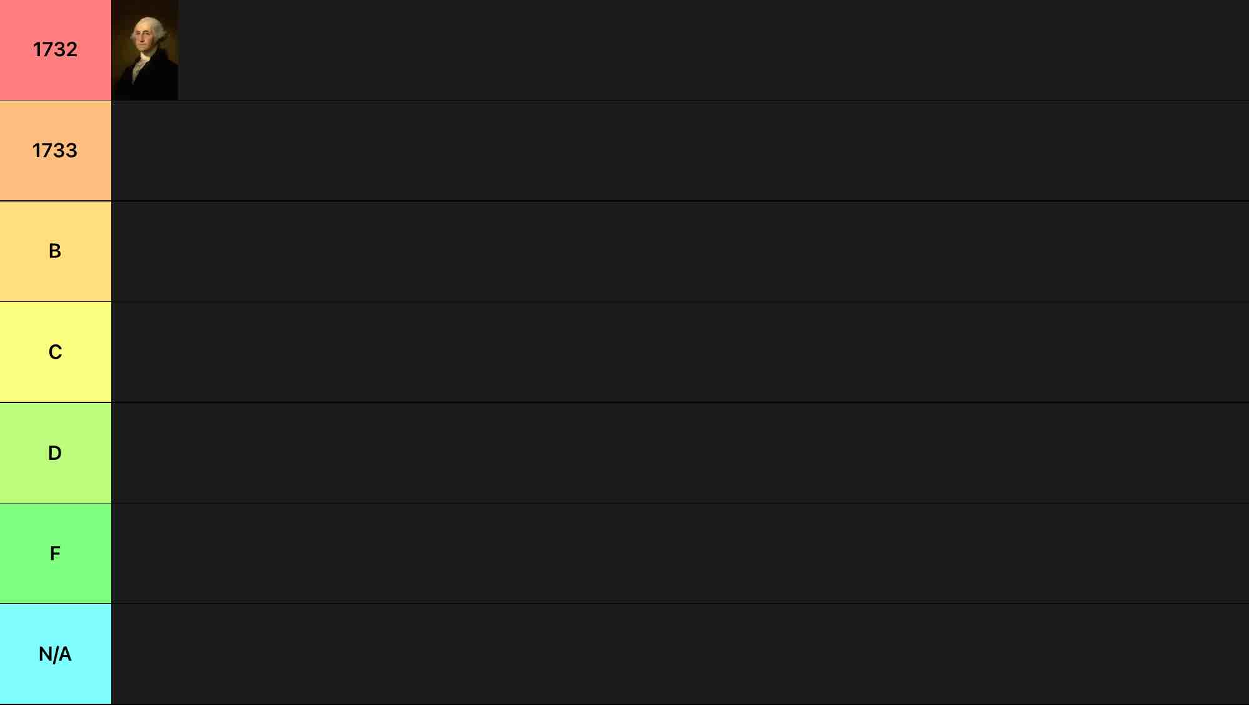Click the George Washington portrait thumbnail
This screenshot has height=705, width=1249.
coord(145,50)
